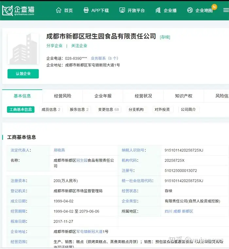Click the 认领企业 button
229x249 pixels.
tap(23, 74)
